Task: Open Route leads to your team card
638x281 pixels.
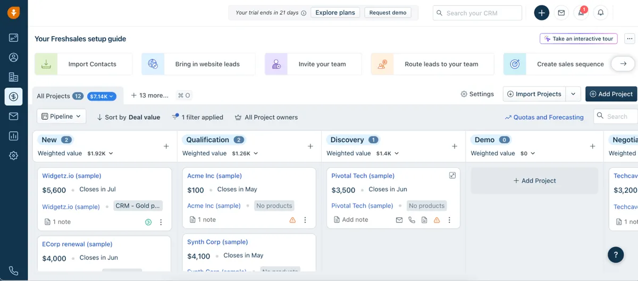Action: coord(432,64)
